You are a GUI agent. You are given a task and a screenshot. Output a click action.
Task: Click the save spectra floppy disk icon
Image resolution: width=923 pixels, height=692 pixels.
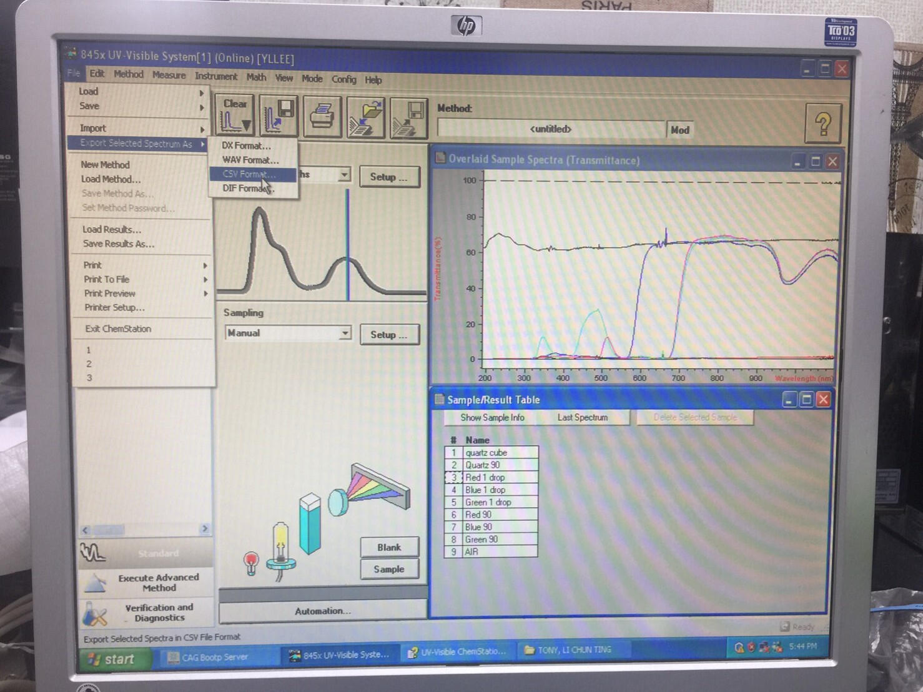pos(279,116)
